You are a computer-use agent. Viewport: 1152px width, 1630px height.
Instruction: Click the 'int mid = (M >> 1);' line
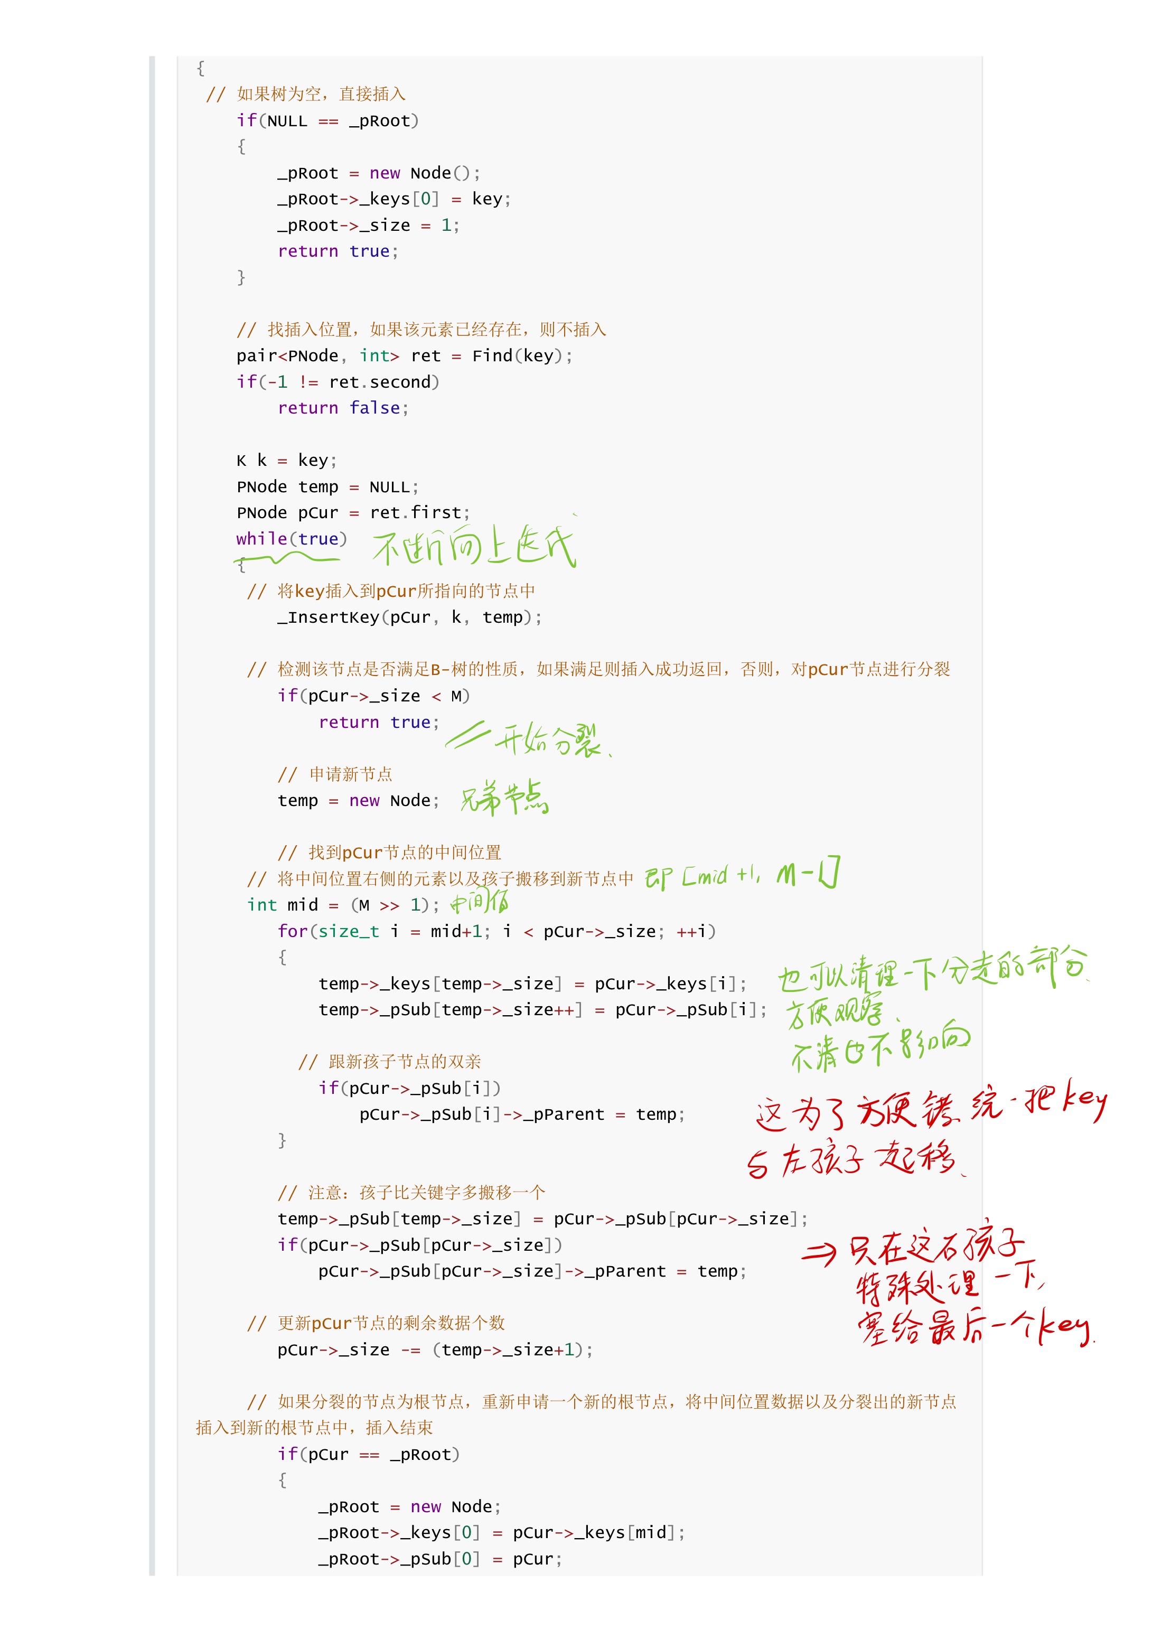343,905
